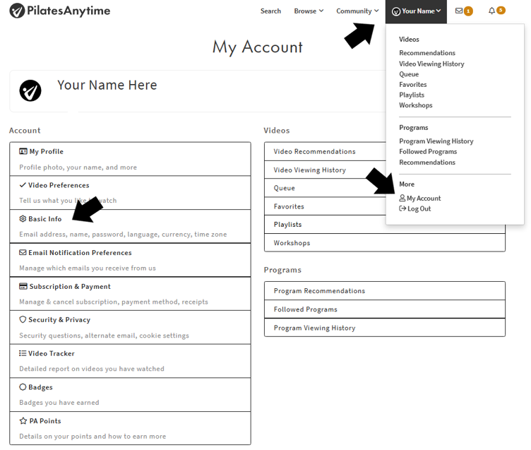Open the Badges section
Viewport: 531px width, 450px height.
pyautogui.click(x=130, y=395)
